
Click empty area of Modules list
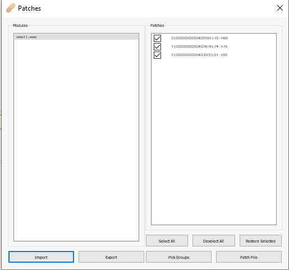(76, 140)
